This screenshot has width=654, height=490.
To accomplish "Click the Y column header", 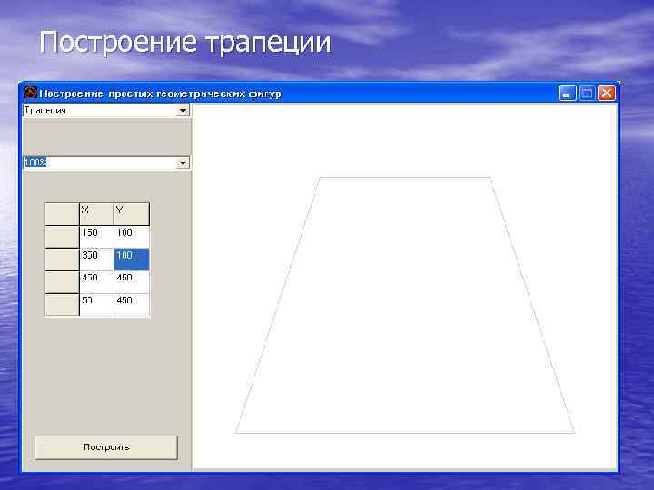I will point(132,214).
